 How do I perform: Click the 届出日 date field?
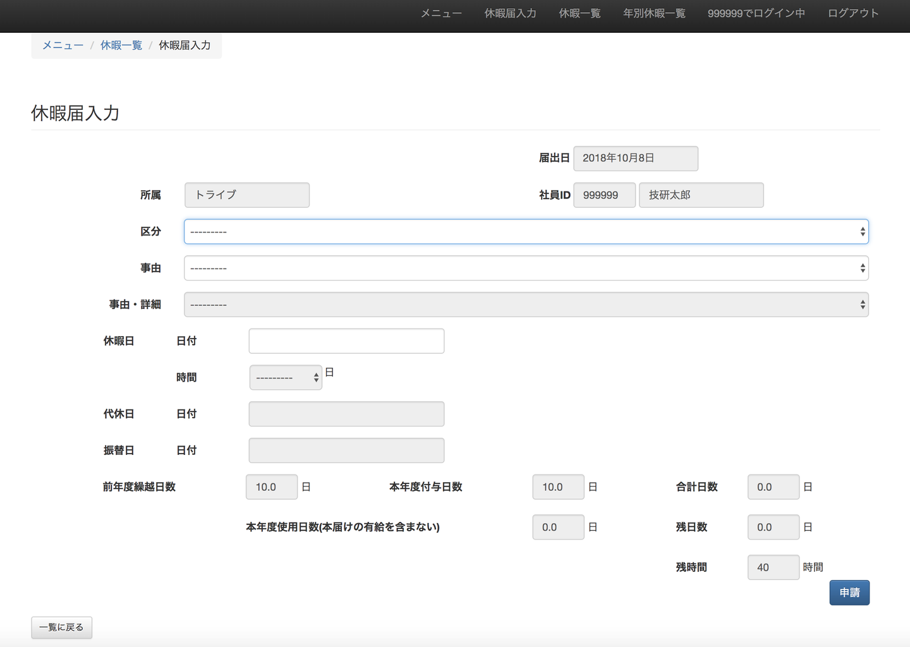tap(636, 159)
